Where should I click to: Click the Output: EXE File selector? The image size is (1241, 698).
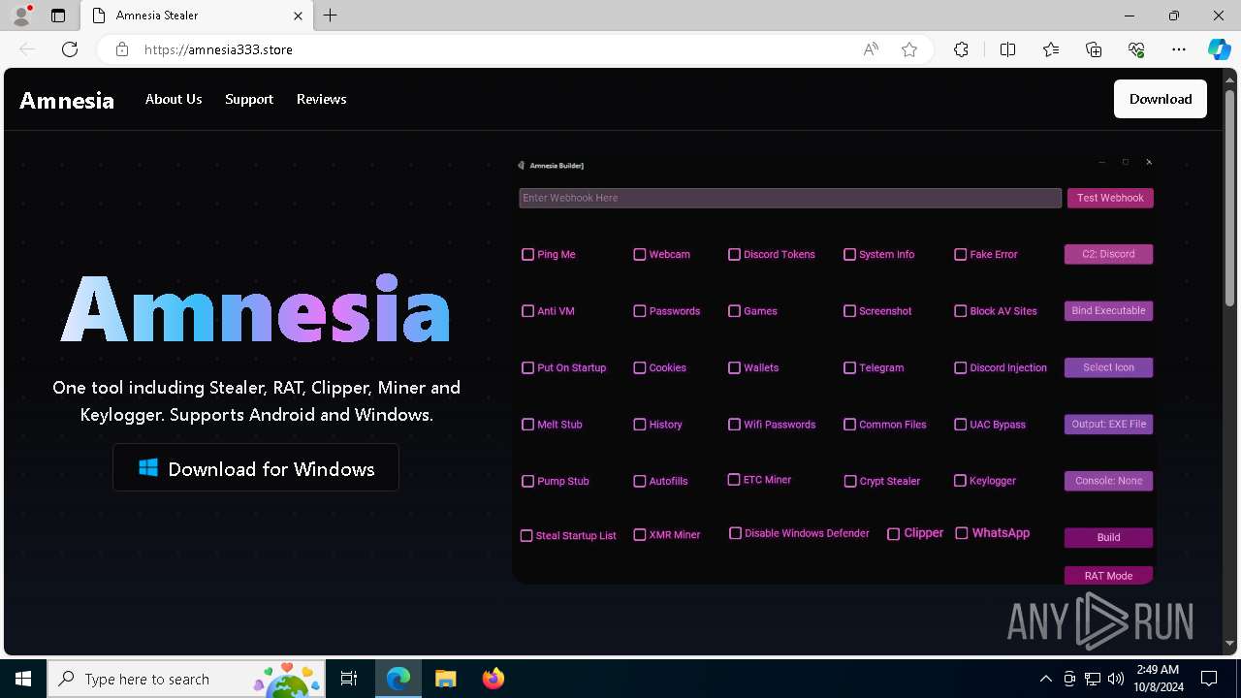click(x=1108, y=424)
